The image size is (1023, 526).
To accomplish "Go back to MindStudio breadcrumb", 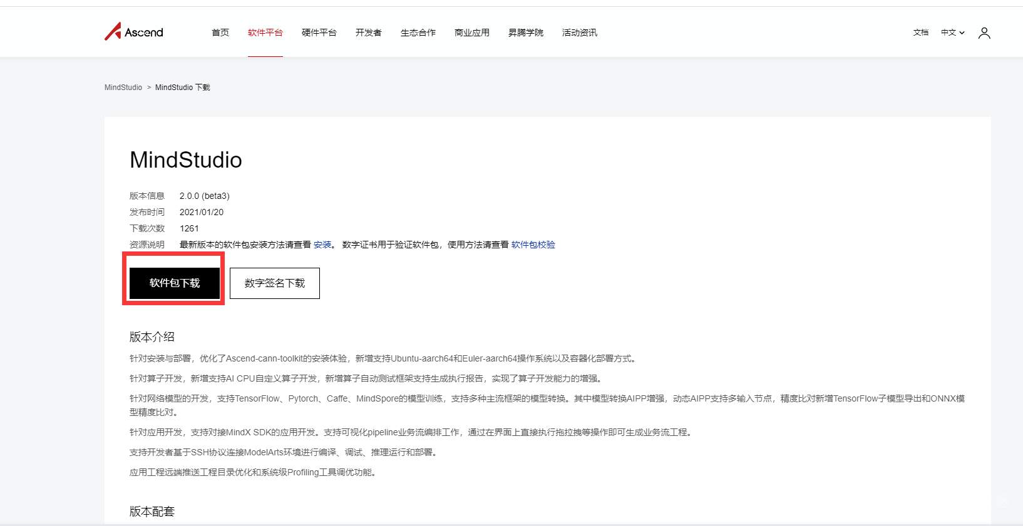I will (123, 88).
